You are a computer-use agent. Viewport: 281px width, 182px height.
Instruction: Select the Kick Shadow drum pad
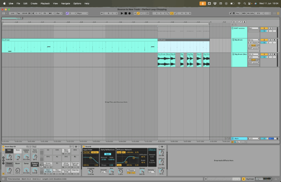(x=48, y=171)
